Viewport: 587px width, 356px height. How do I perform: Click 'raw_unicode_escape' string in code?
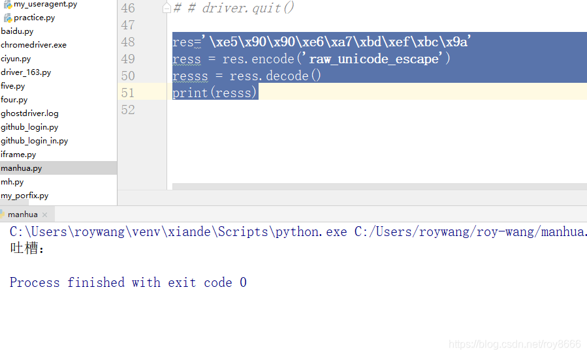pos(372,59)
